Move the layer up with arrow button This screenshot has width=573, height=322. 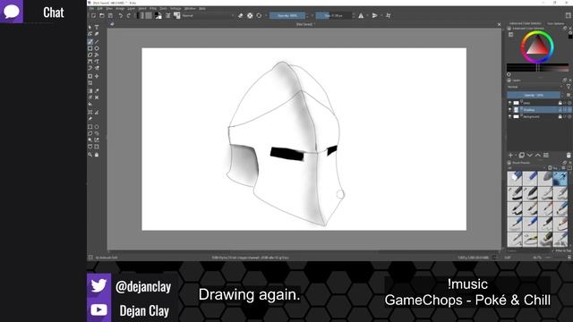point(538,156)
